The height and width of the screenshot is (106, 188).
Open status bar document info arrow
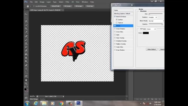[x=63, y=96]
